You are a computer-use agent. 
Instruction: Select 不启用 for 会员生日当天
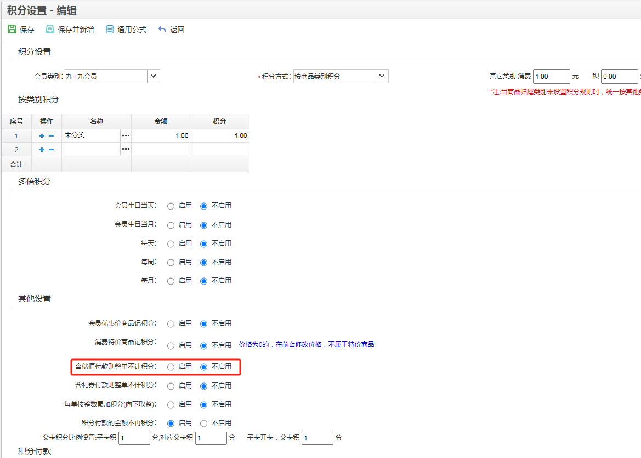203,206
